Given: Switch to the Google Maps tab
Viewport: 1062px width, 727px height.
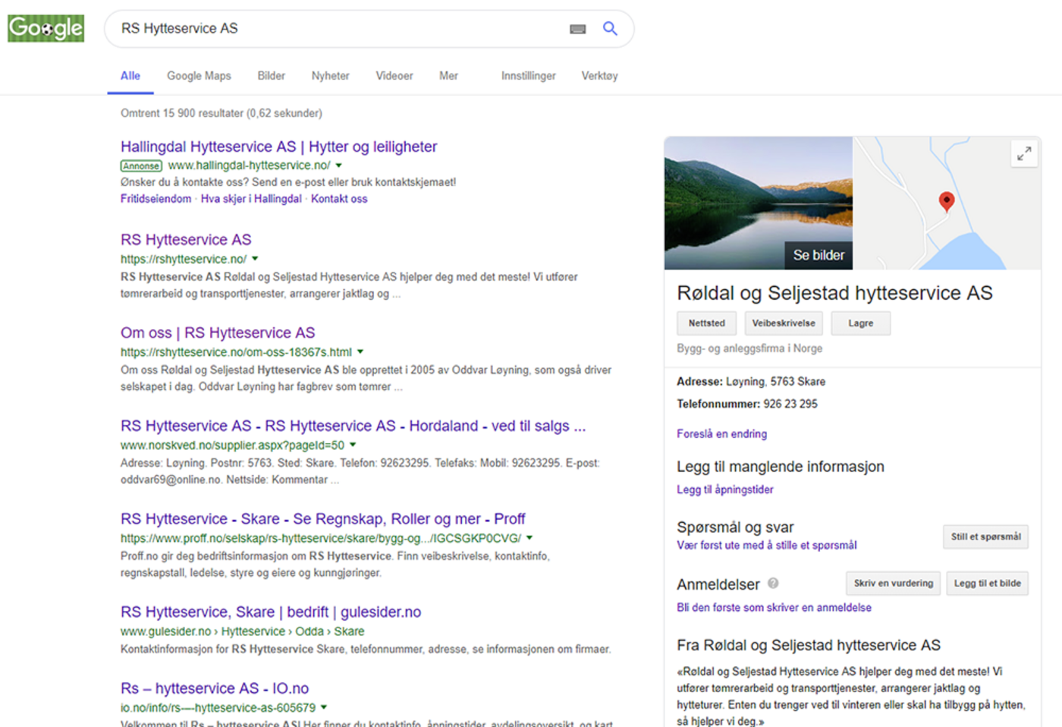Looking at the screenshot, I should tap(199, 76).
